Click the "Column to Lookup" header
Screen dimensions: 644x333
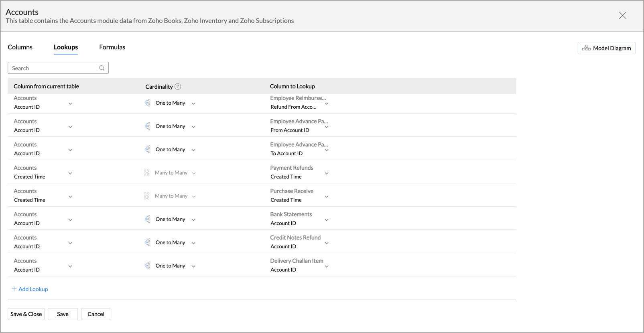point(292,86)
